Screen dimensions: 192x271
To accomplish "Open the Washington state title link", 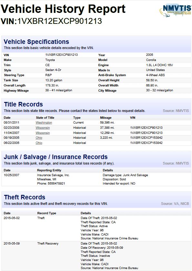I will point(44,123).
